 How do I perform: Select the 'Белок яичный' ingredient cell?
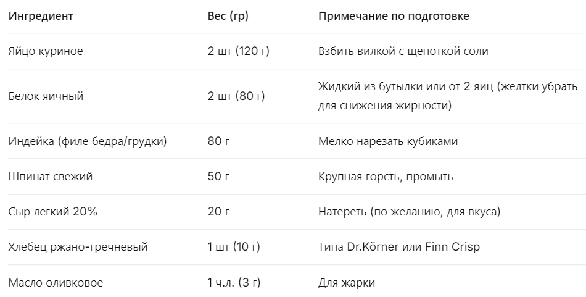(x=46, y=96)
